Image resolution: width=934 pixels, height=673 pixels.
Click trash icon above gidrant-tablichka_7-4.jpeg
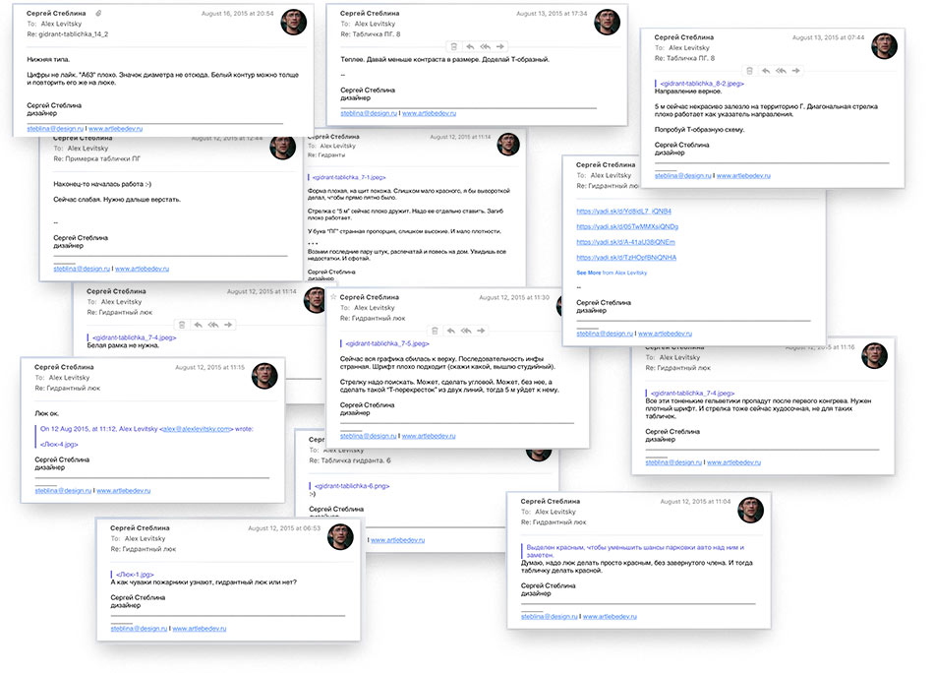181,325
